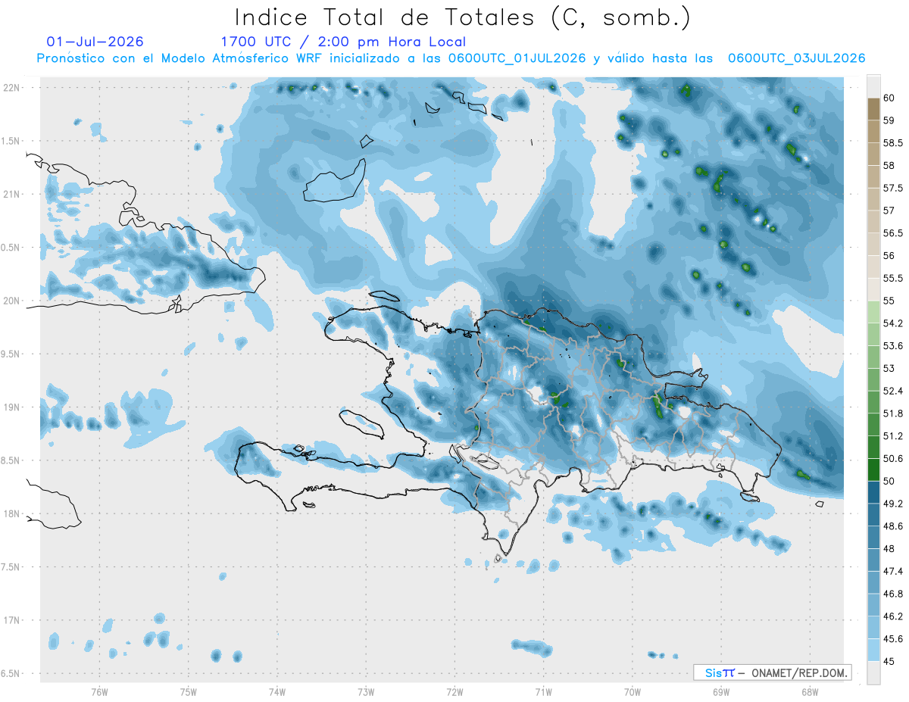Image resolution: width=909 pixels, height=702 pixels.
Task: Click the "58.5" value on the color scale
Action: click(892, 143)
